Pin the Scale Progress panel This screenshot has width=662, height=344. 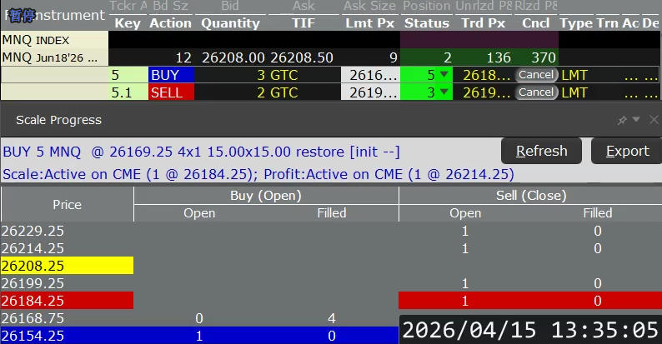(x=622, y=121)
